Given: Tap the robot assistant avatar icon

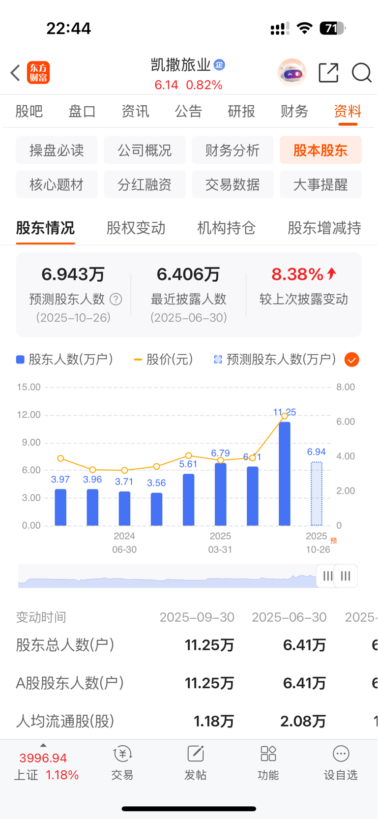Looking at the screenshot, I should click(x=292, y=73).
